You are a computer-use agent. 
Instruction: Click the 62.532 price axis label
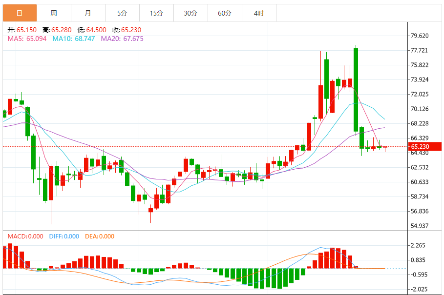pos(420,167)
